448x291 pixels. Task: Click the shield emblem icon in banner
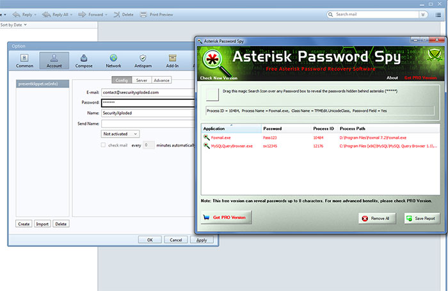tap(435, 55)
